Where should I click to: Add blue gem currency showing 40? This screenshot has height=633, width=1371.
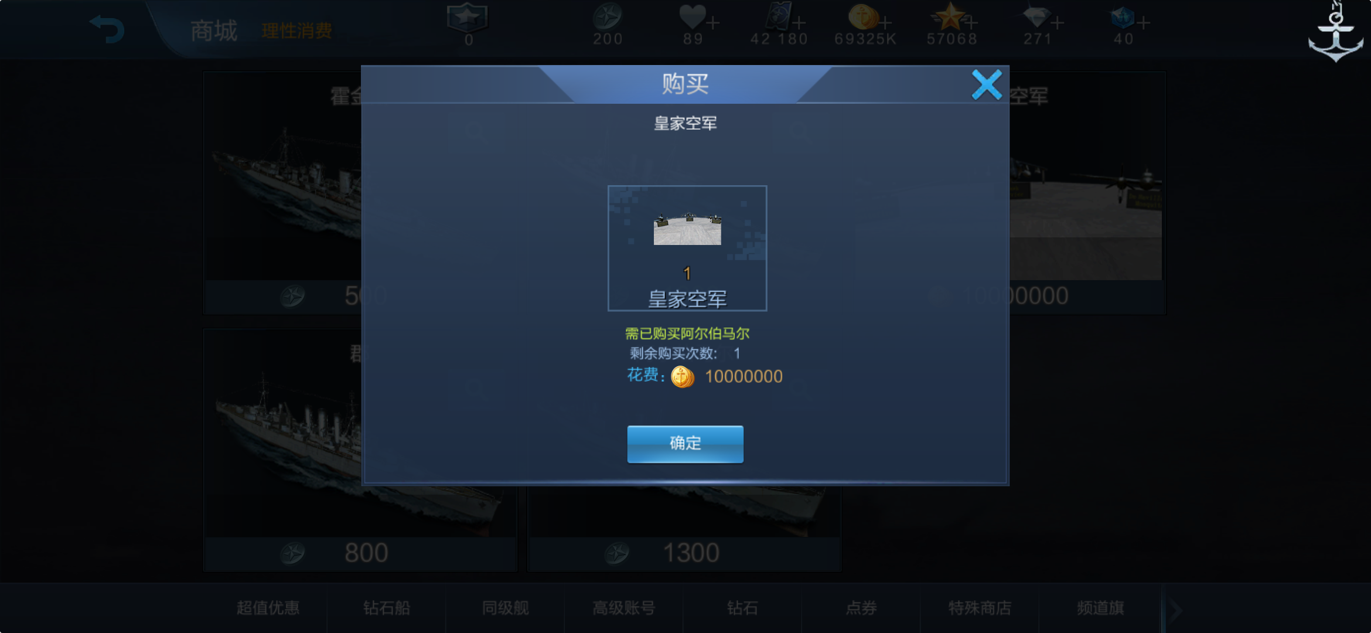[x=1143, y=23]
